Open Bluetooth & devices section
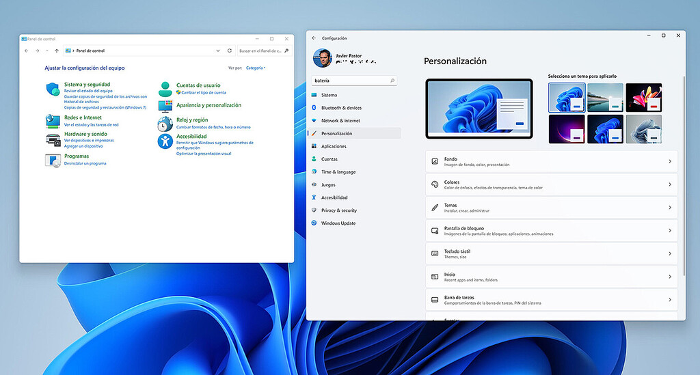Screen dimensions: 700x375 [355, 108]
